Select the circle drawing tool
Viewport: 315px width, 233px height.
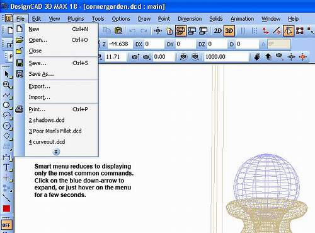6,105
